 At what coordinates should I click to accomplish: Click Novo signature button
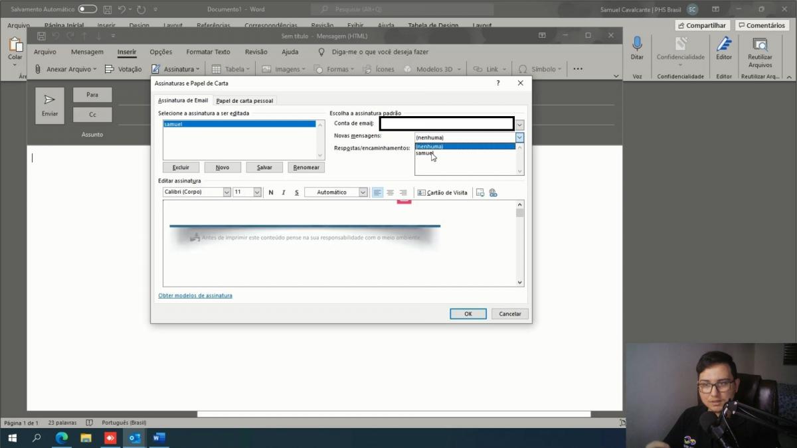point(222,167)
